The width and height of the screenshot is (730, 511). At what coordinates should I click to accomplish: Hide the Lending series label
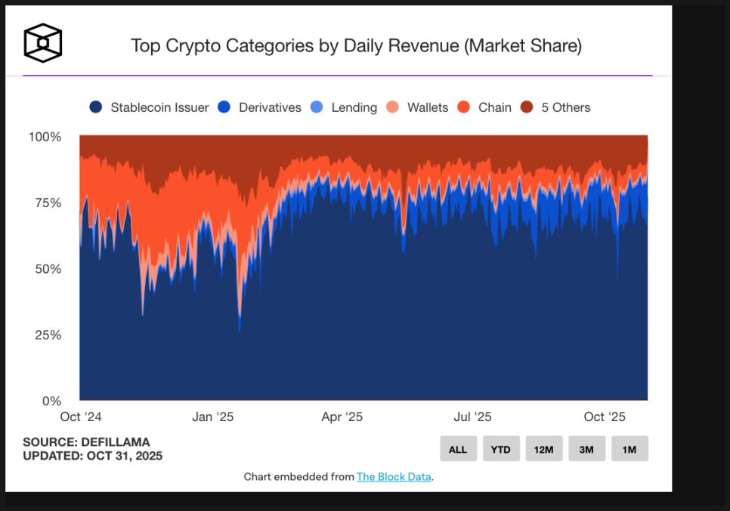[354, 107]
